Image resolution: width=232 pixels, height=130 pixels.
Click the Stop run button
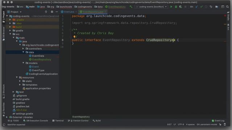click(185, 7)
